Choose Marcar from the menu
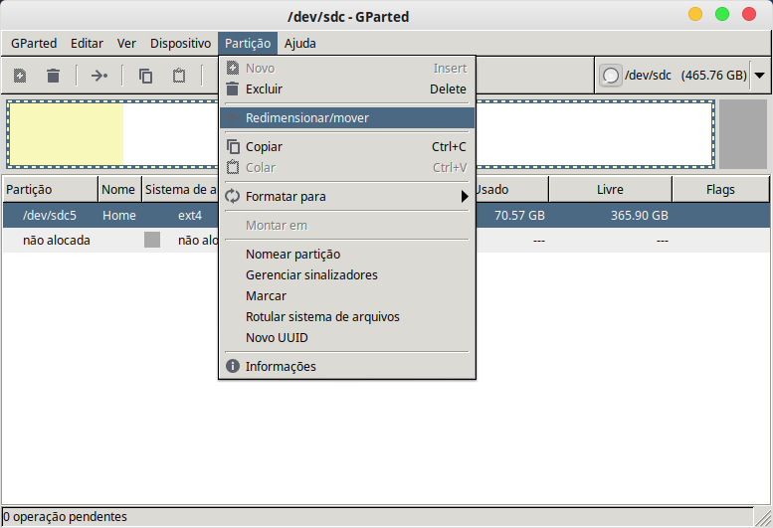773x528 pixels. coord(347,295)
